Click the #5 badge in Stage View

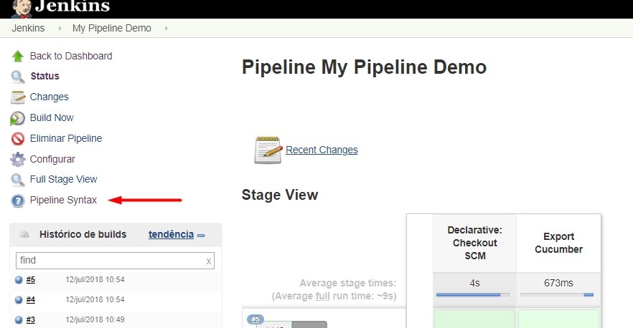pos(255,319)
